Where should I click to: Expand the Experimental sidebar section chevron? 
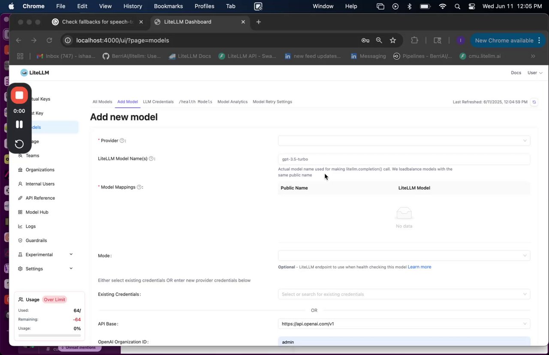pyautogui.click(x=71, y=254)
